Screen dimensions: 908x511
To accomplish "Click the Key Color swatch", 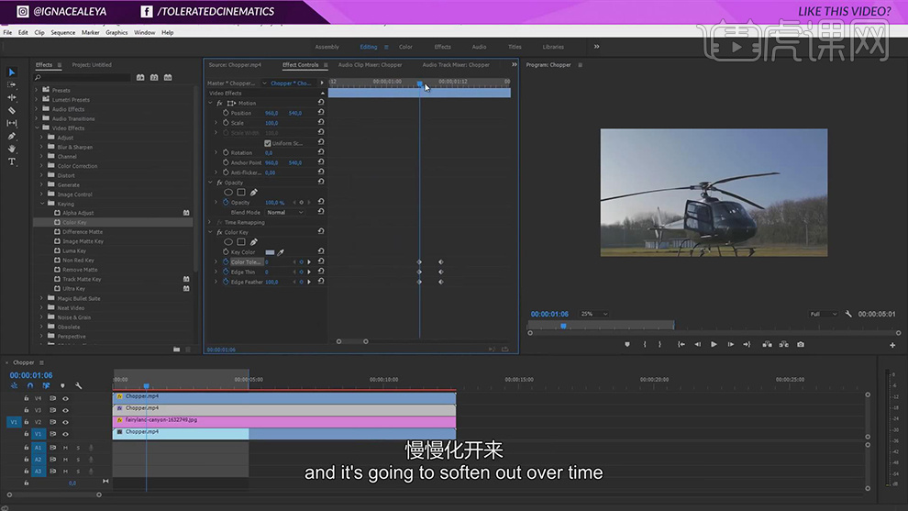I will pyautogui.click(x=270, y=252).
